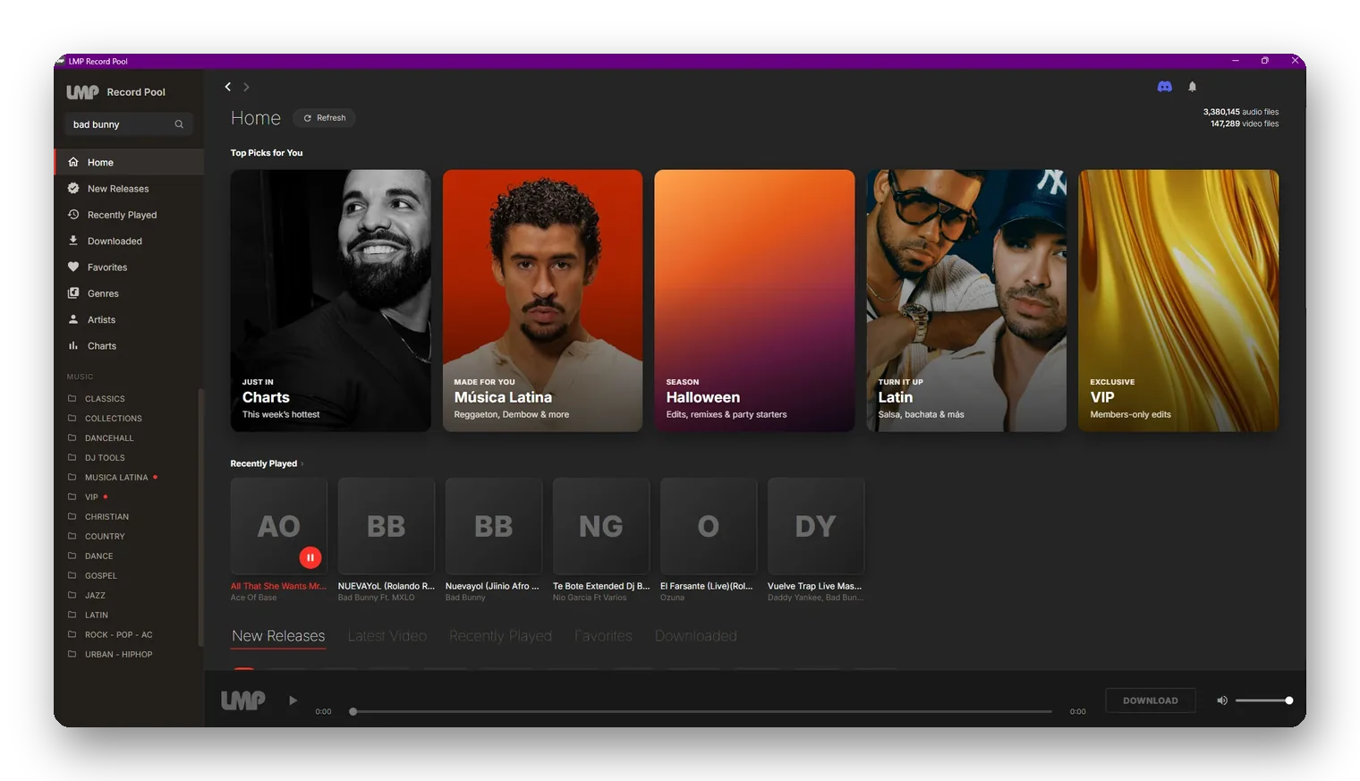The height and width of the screenshot is (781, 1360).
Task: Pause the All That She Wants track
Action: click(x=310, y=557)
